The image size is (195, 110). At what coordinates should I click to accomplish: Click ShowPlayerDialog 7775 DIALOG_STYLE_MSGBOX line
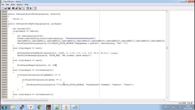click(80, 85)
